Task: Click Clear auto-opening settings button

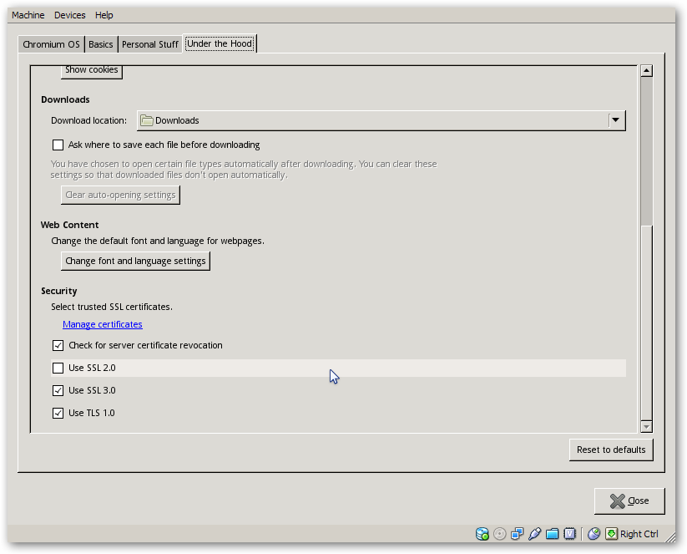Action: pyautogui.click(x=120, y=195)
